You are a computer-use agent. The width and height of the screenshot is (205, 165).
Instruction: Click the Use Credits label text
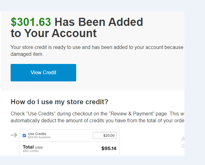click(x=37, y=134)
